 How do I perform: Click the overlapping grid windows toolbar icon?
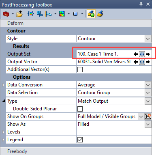tap(40, 14)
